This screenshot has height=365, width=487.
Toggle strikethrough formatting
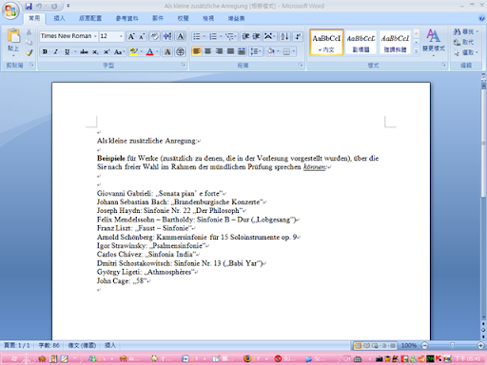pos(84,51)
